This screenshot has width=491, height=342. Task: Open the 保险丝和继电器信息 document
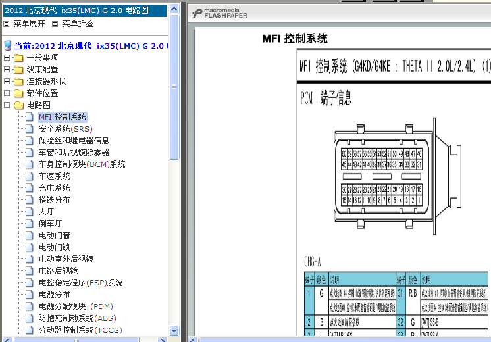pyautogui.click(x=74, y=141)
